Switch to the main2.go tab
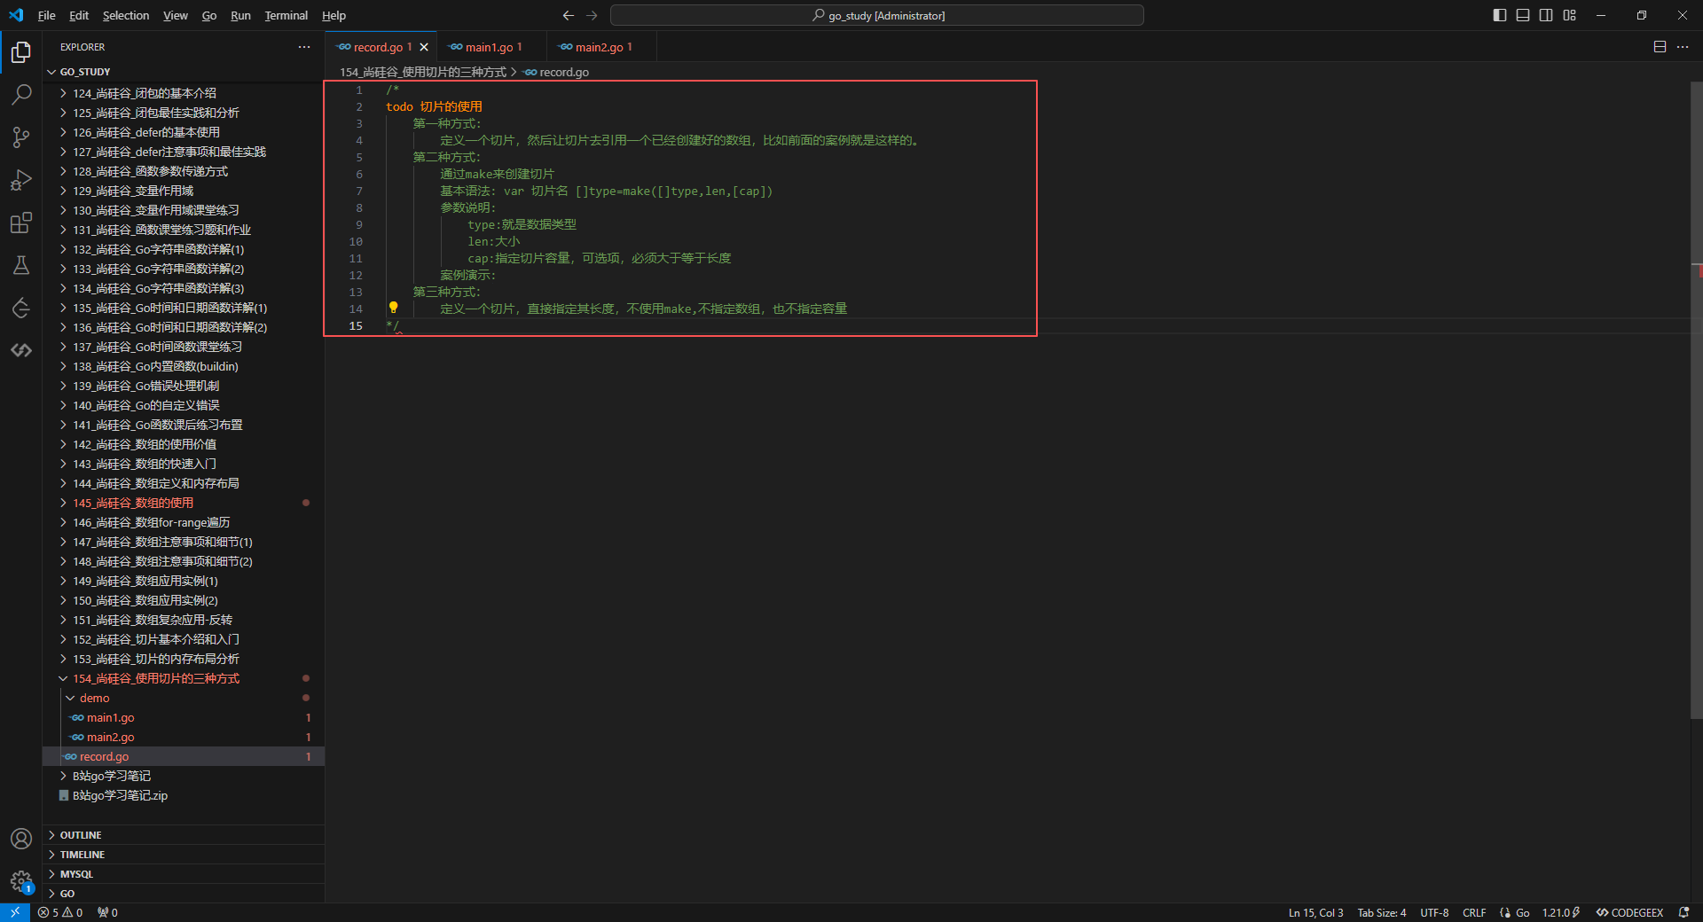 coord(602,47)
